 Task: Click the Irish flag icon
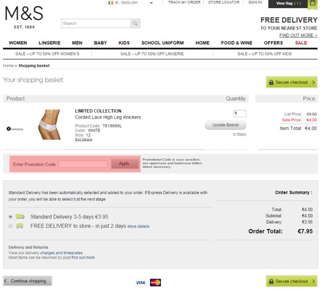coord(111,3)
